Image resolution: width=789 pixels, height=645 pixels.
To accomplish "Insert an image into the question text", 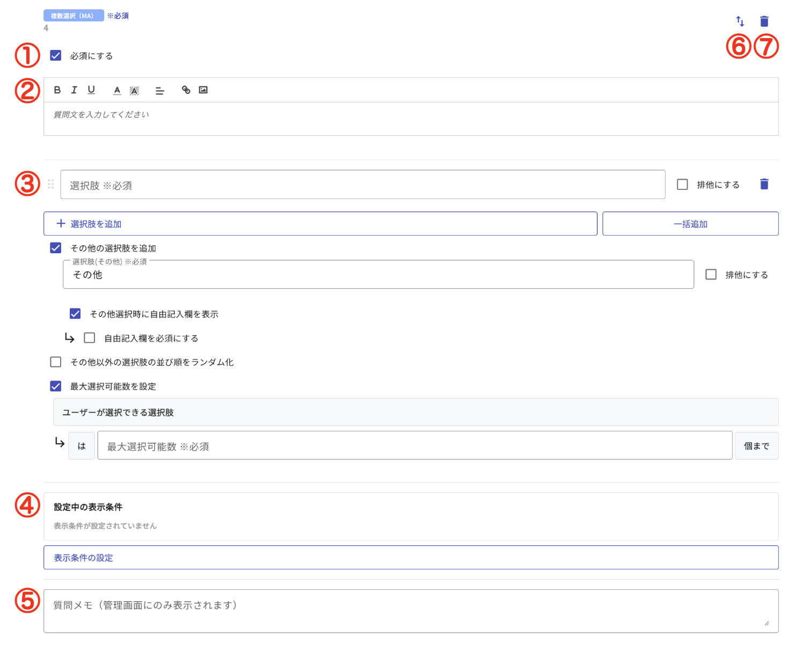I will pyautogui.click(x=203, y=90).
